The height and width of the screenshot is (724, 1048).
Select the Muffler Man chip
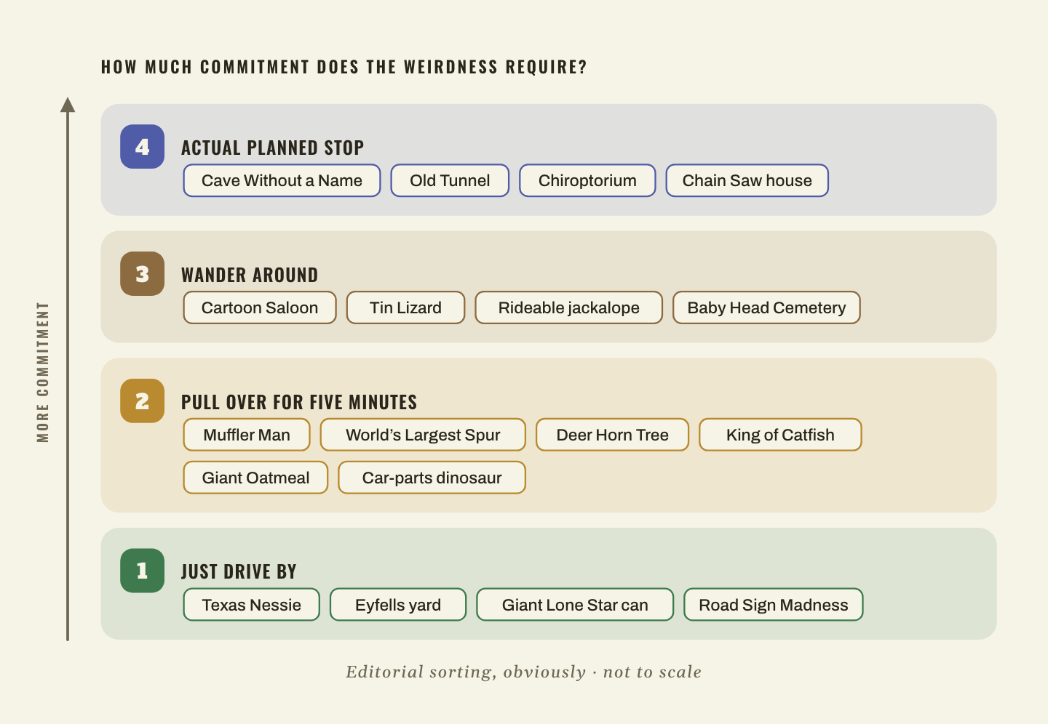247,435
